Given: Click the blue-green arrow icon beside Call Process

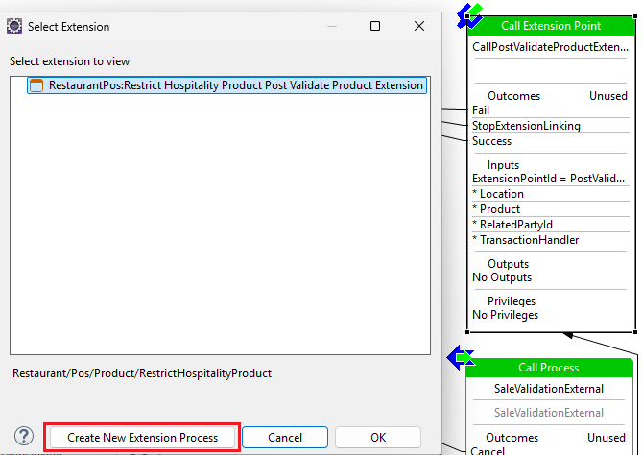Looking at the screenshot, I should (x=460, y=358).
